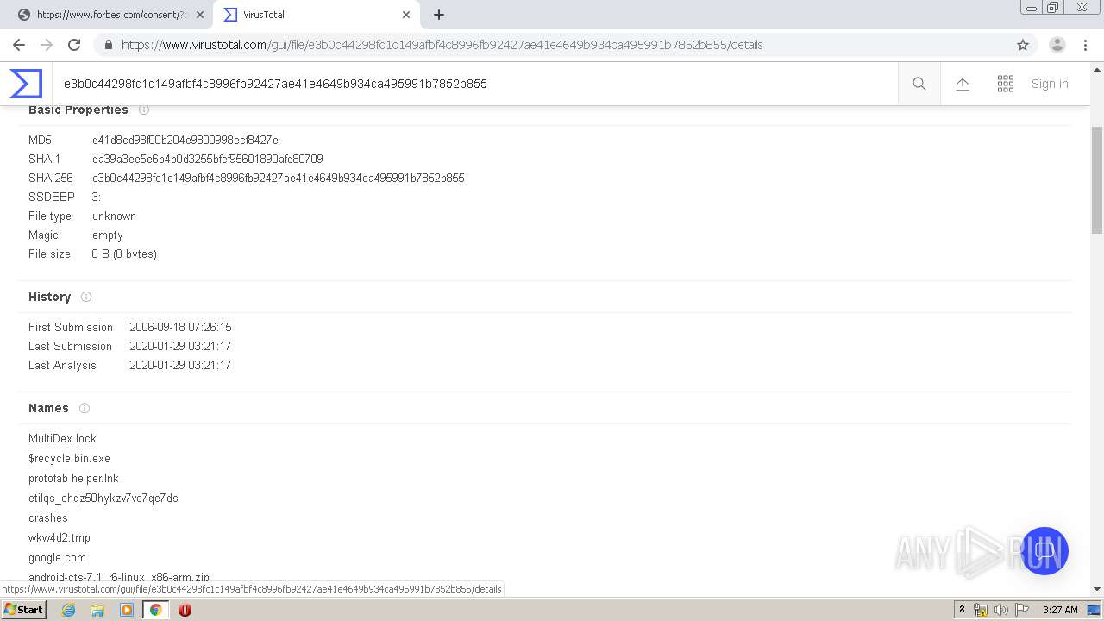
Task: Click the SHA-1 hash value
Action: [208, 159]
